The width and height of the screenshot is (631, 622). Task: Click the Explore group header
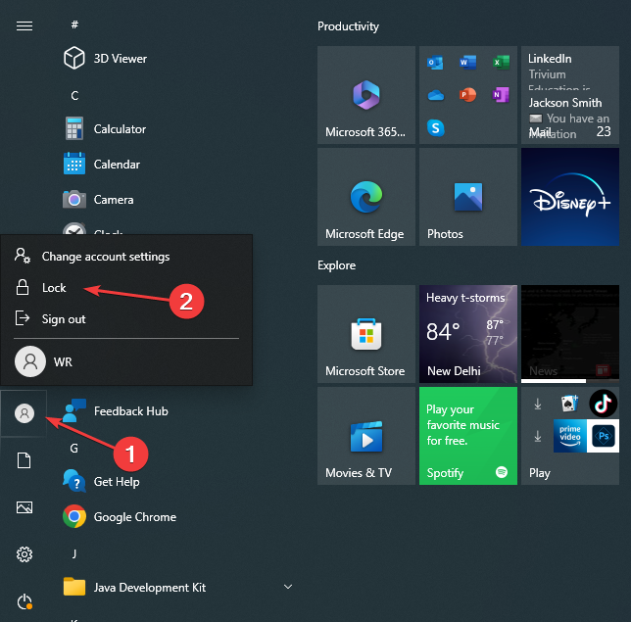[336, 265]
